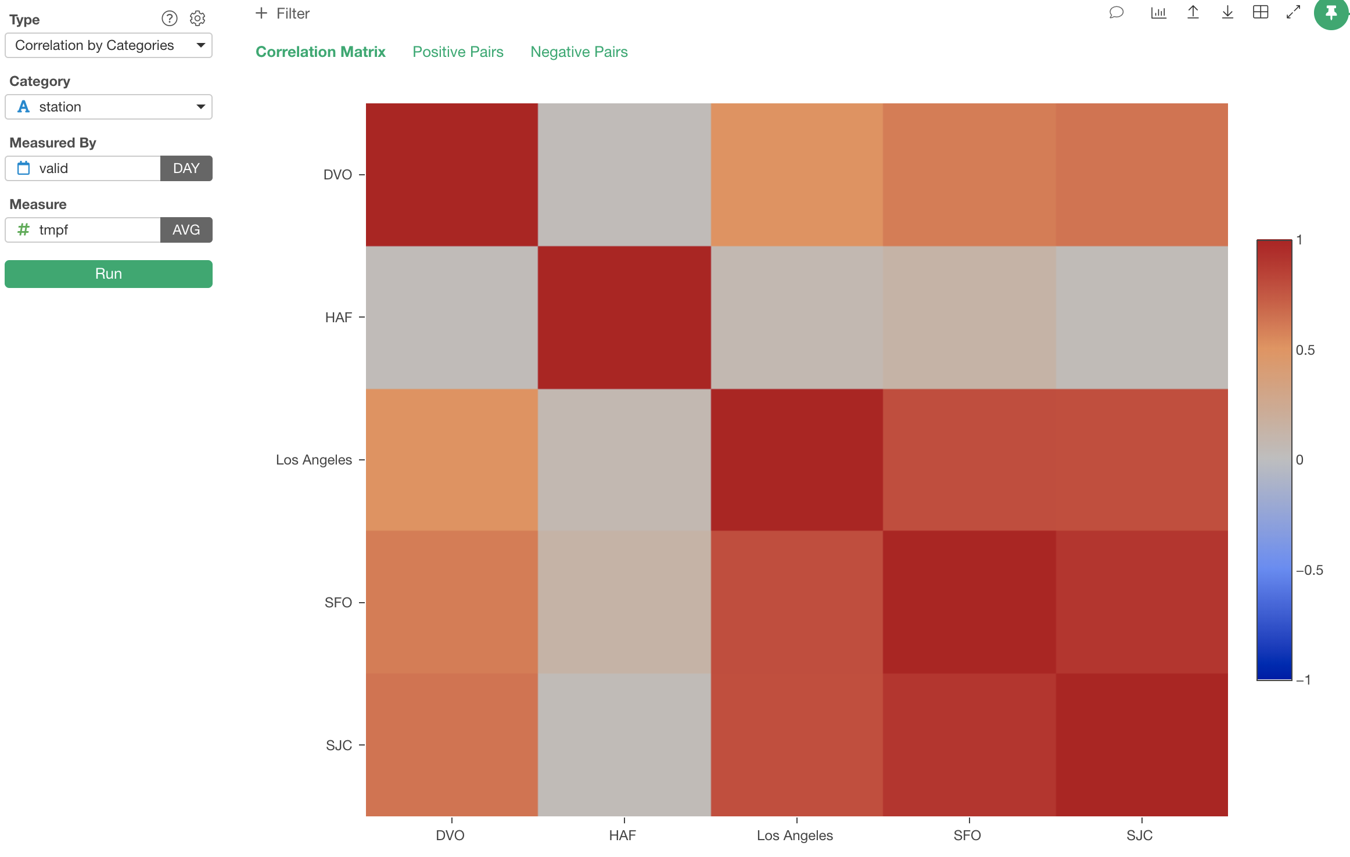The image size is (1350, 857).
Task: Click the Category section label
Action: point(40,81)
